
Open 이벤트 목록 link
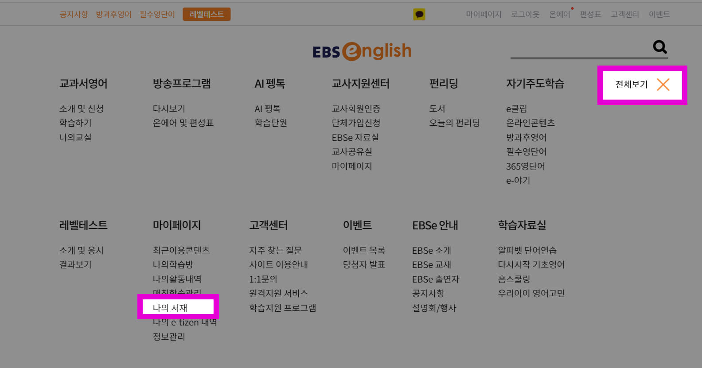click(x=364, y=250)
